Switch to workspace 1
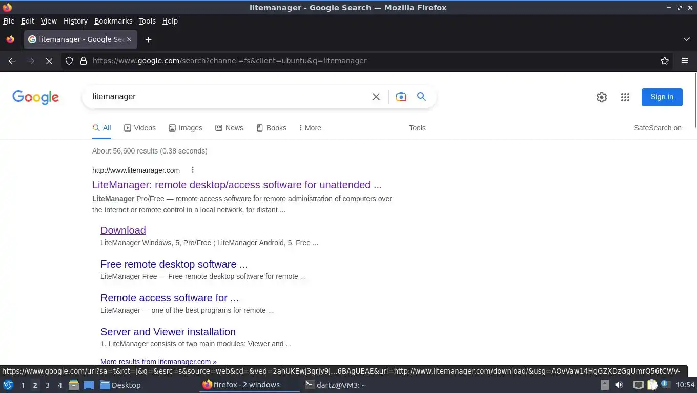This screenshot has width=697, height=393. click(x=23, y=385)
